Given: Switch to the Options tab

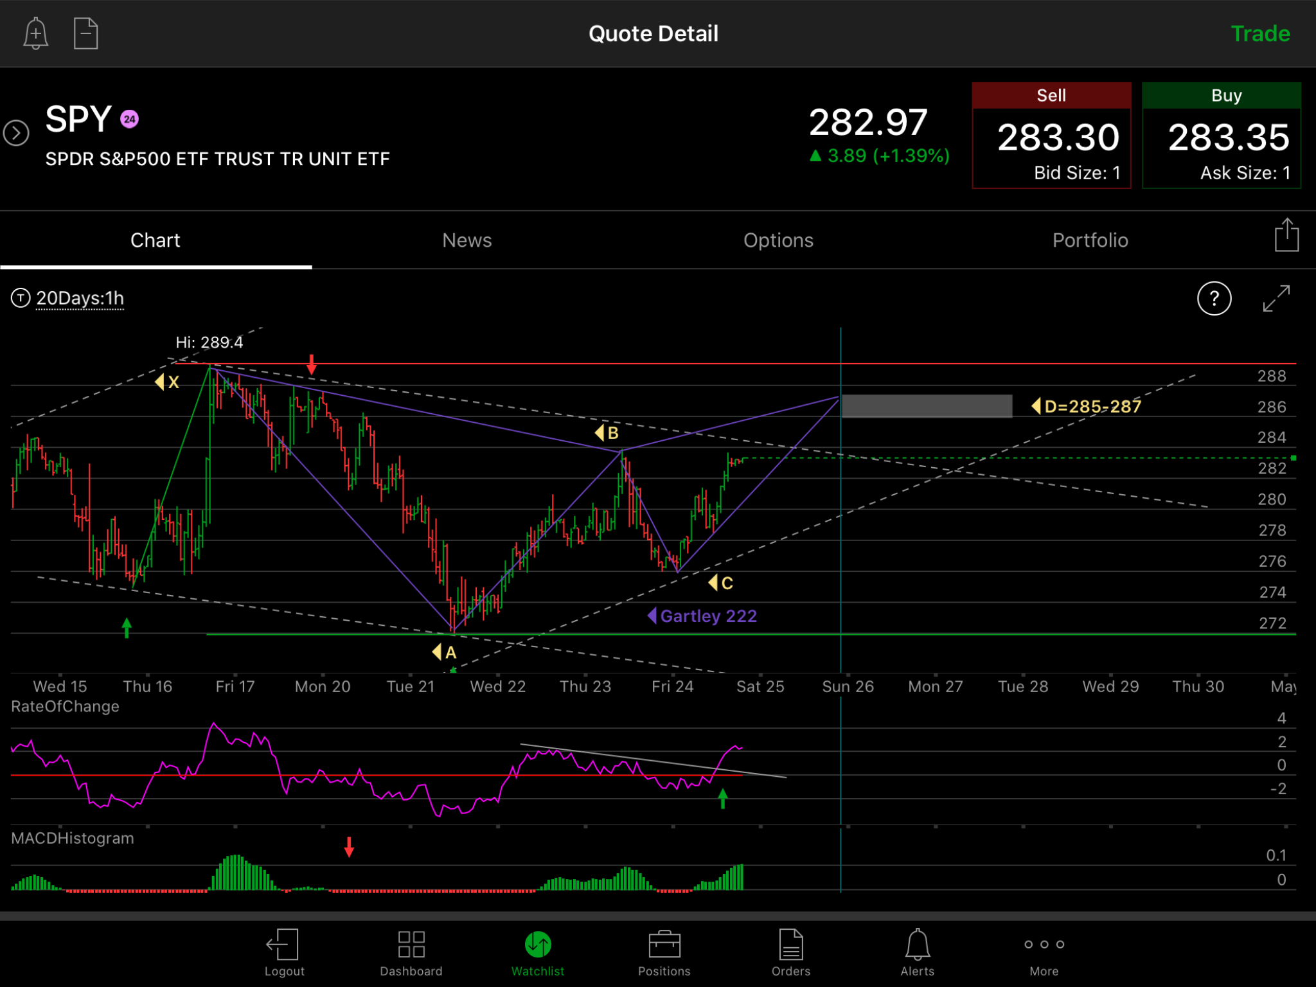Looking at the screenshot, I should pos(778,240).
